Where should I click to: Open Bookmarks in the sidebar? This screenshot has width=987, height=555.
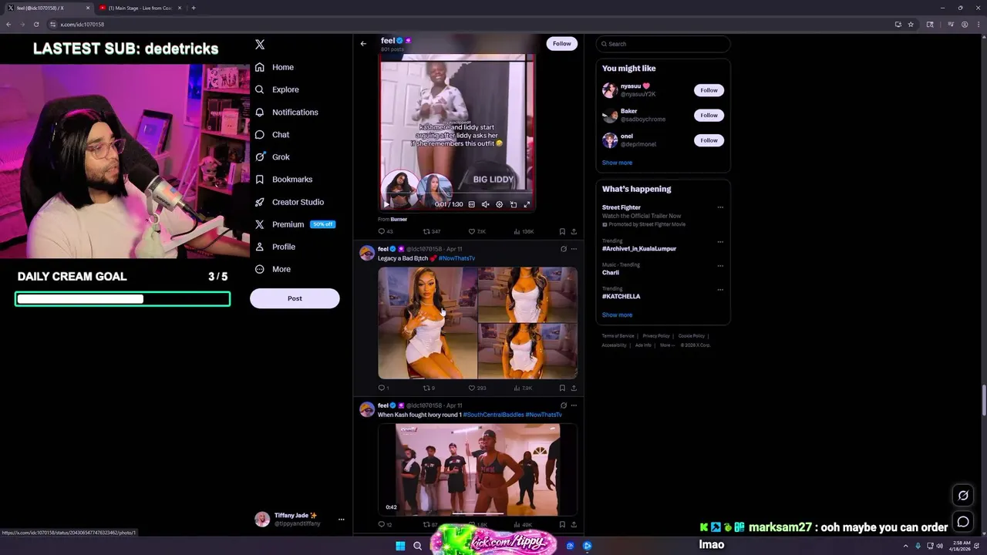pyautogui.click(x=283, y=179)
